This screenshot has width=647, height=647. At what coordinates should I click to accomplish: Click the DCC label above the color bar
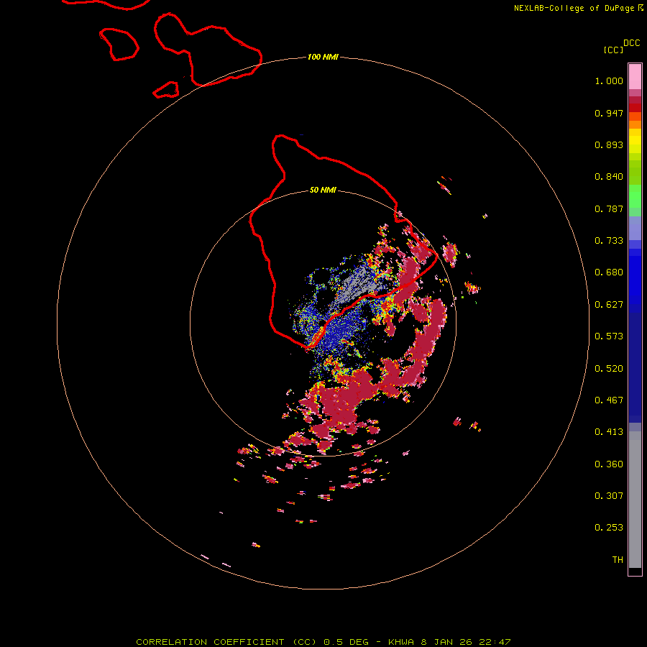(631, 43)
